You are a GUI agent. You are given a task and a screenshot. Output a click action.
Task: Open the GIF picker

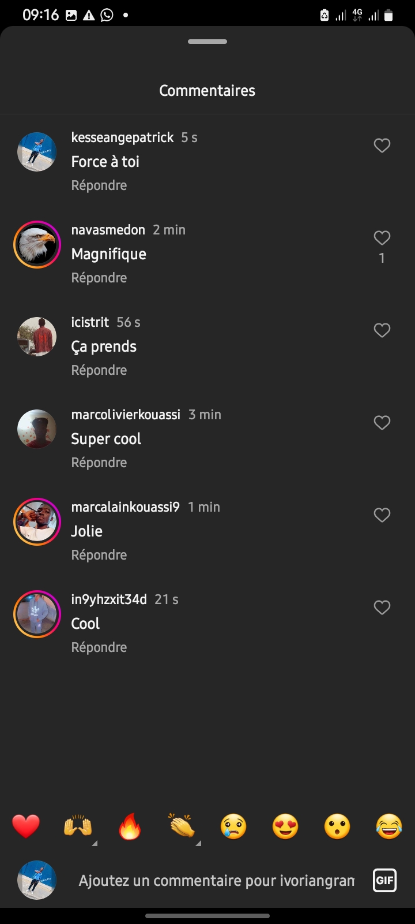click(x=384, y=881)
